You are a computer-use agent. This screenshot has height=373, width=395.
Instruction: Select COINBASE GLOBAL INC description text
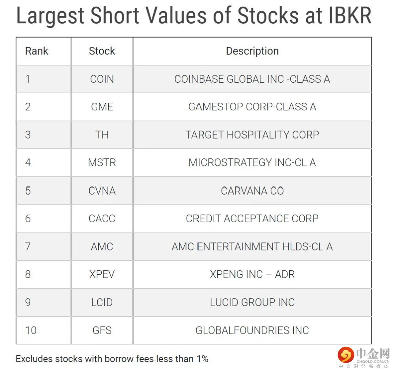[252, 79]
